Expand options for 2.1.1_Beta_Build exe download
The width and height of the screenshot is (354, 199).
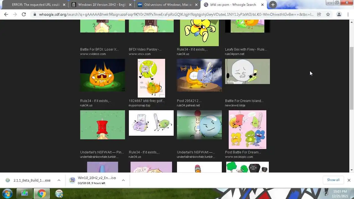pyautogui.click(x=59, y=180)
